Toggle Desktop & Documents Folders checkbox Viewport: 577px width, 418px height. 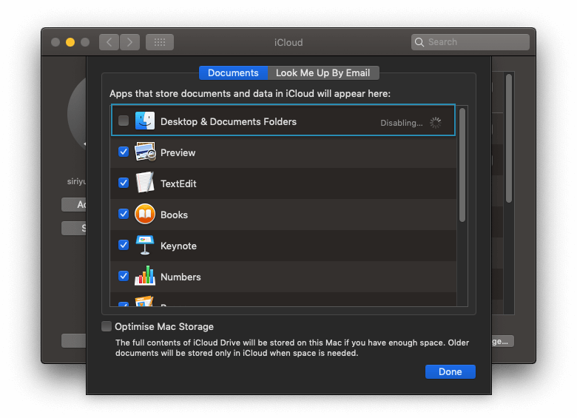[124, 121]
